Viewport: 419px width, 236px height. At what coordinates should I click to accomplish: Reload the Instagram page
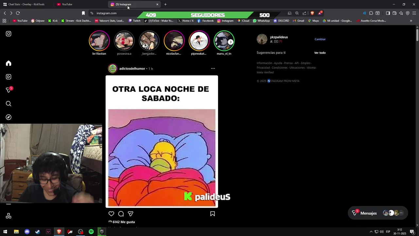[18, 13]
